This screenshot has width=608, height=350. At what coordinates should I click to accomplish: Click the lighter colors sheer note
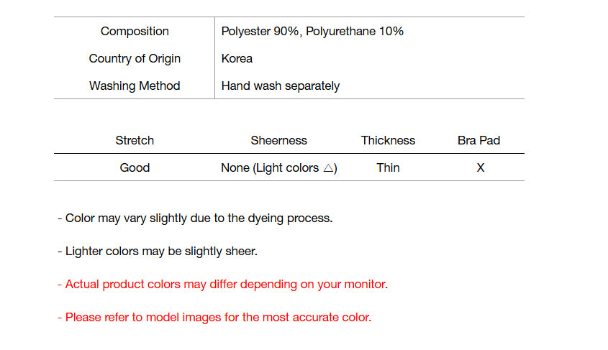tap(158, 252)
